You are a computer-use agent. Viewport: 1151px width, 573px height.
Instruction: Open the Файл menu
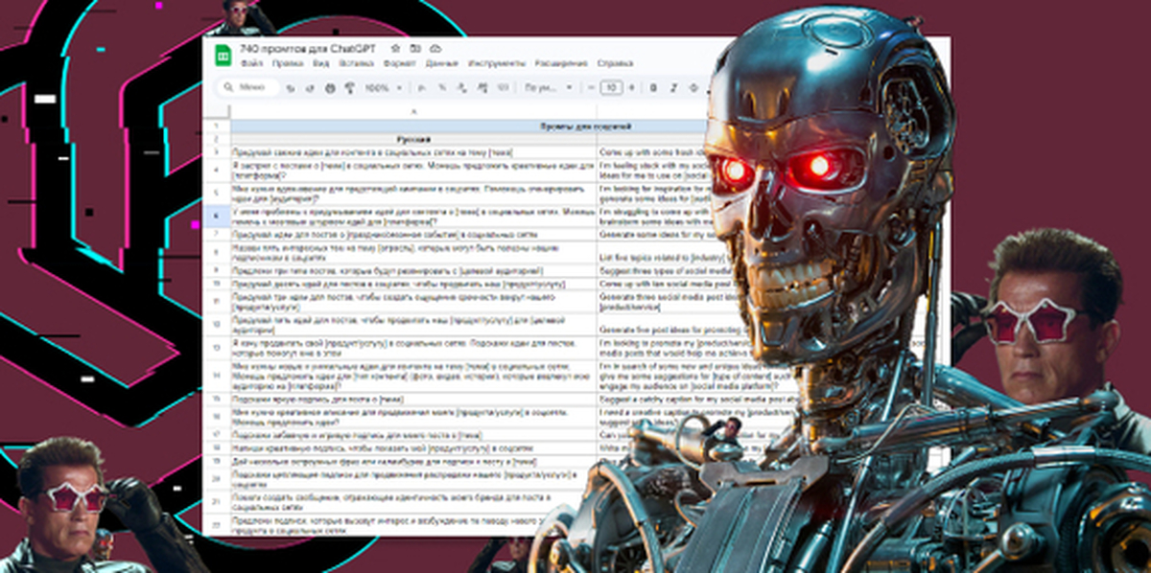coord(251,63)
